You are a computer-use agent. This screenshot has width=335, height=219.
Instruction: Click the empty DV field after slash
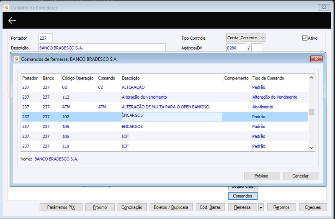[257, 48]
